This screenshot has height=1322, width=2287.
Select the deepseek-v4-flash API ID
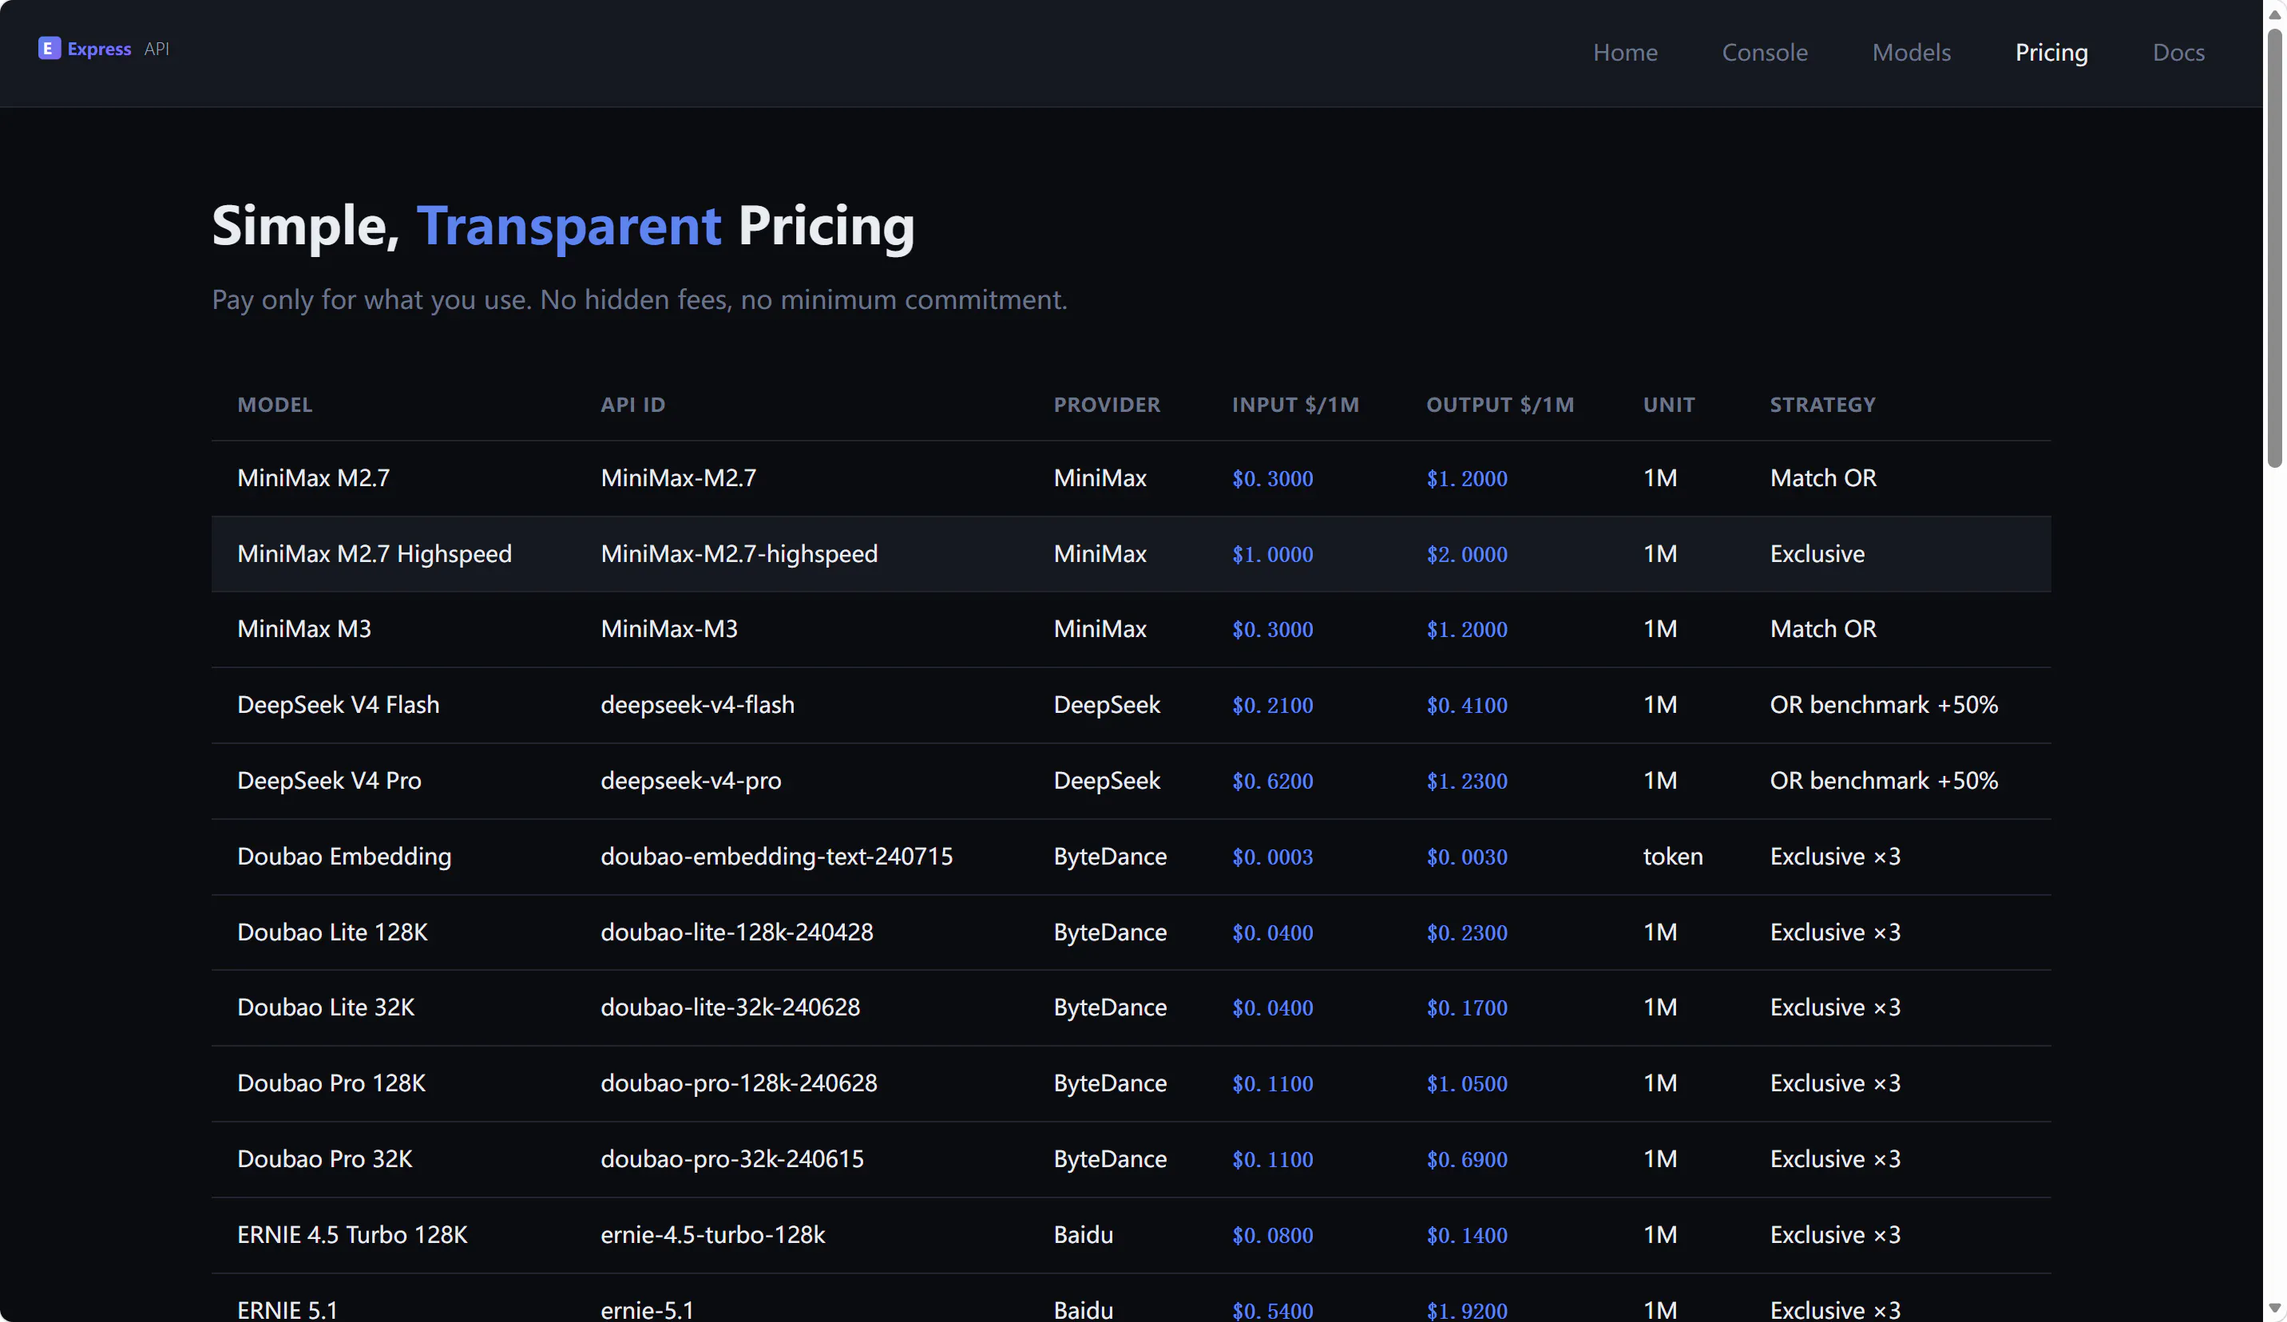(697, 705)
